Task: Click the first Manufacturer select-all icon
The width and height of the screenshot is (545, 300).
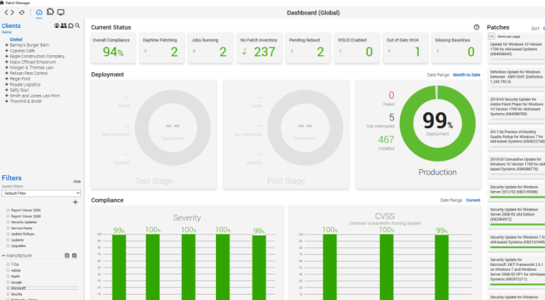Action: pos(67,256)
